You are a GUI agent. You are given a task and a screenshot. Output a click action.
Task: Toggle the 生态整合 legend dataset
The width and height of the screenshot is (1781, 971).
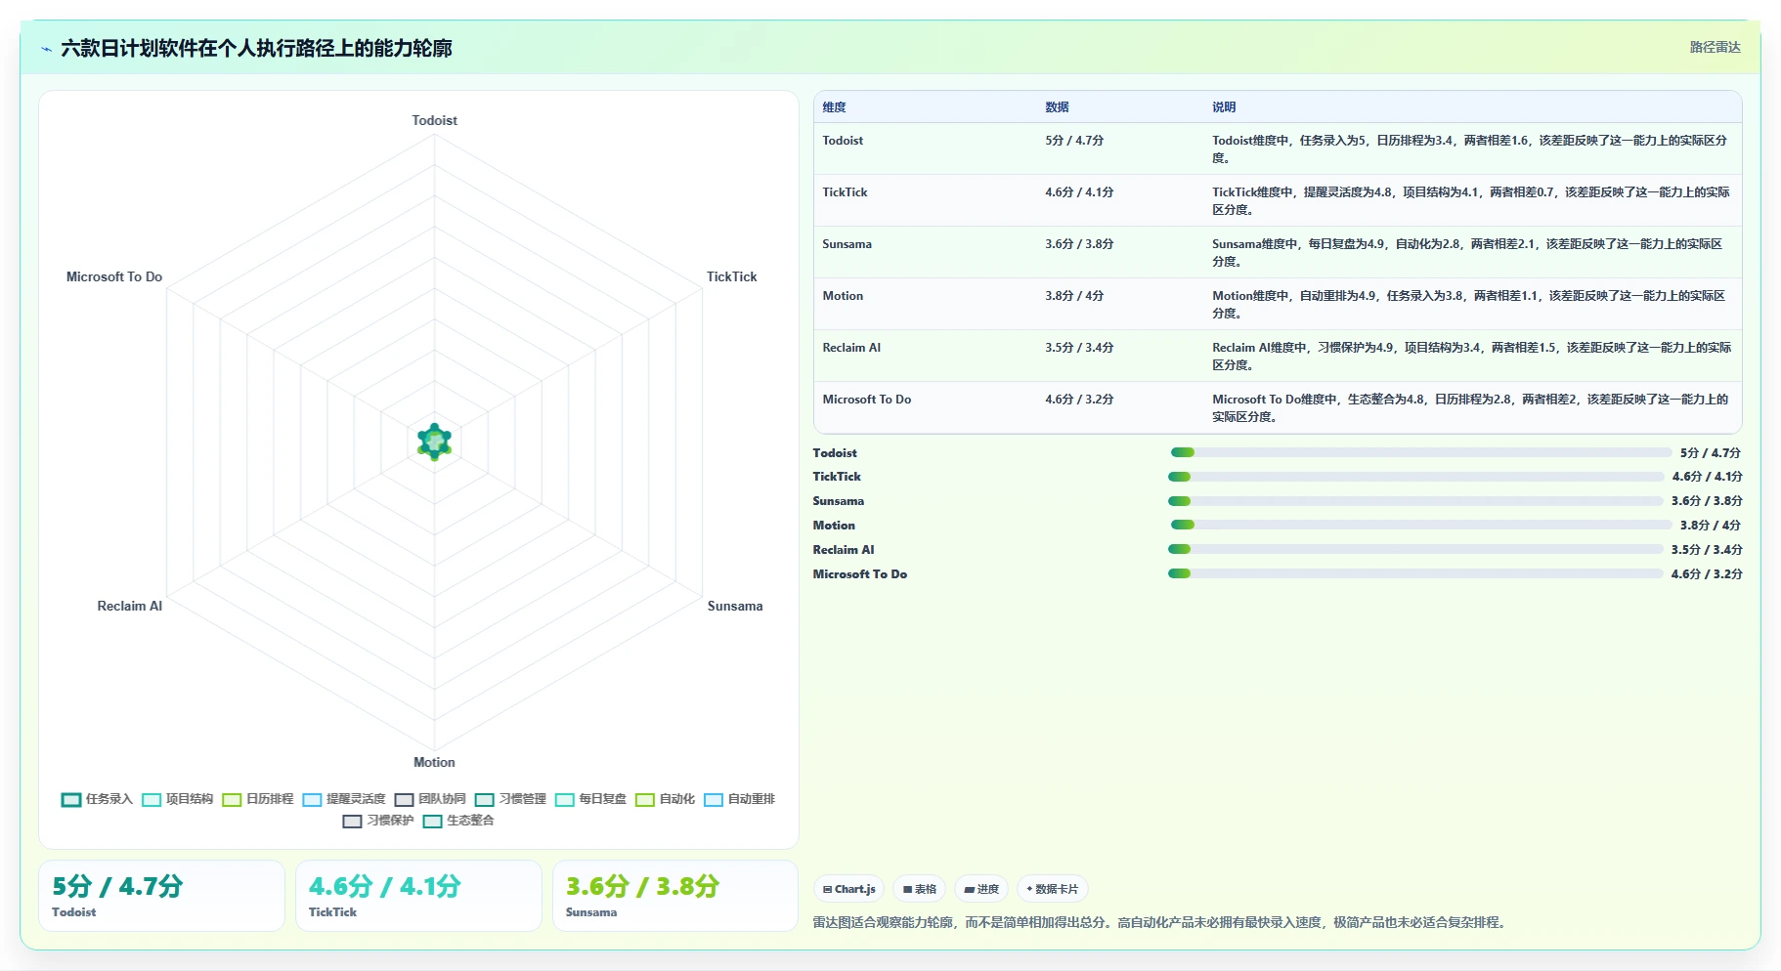pyautogui.click(x=458, y=821)
